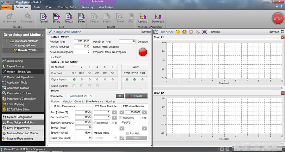The image size is (285, 152).
Task: Toggle the PTP Move Relative Repetitive checkbox
Action: pyautogui.click(x=121, y=118)
